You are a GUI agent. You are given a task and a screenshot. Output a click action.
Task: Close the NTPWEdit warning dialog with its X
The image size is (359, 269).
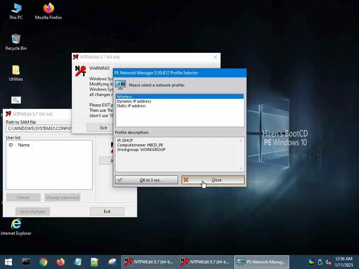(215, 57)
